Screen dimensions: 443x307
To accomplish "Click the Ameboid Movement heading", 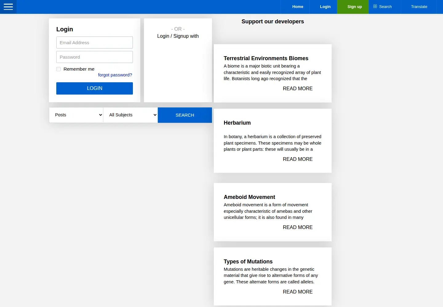I will [x=249, y=197].
